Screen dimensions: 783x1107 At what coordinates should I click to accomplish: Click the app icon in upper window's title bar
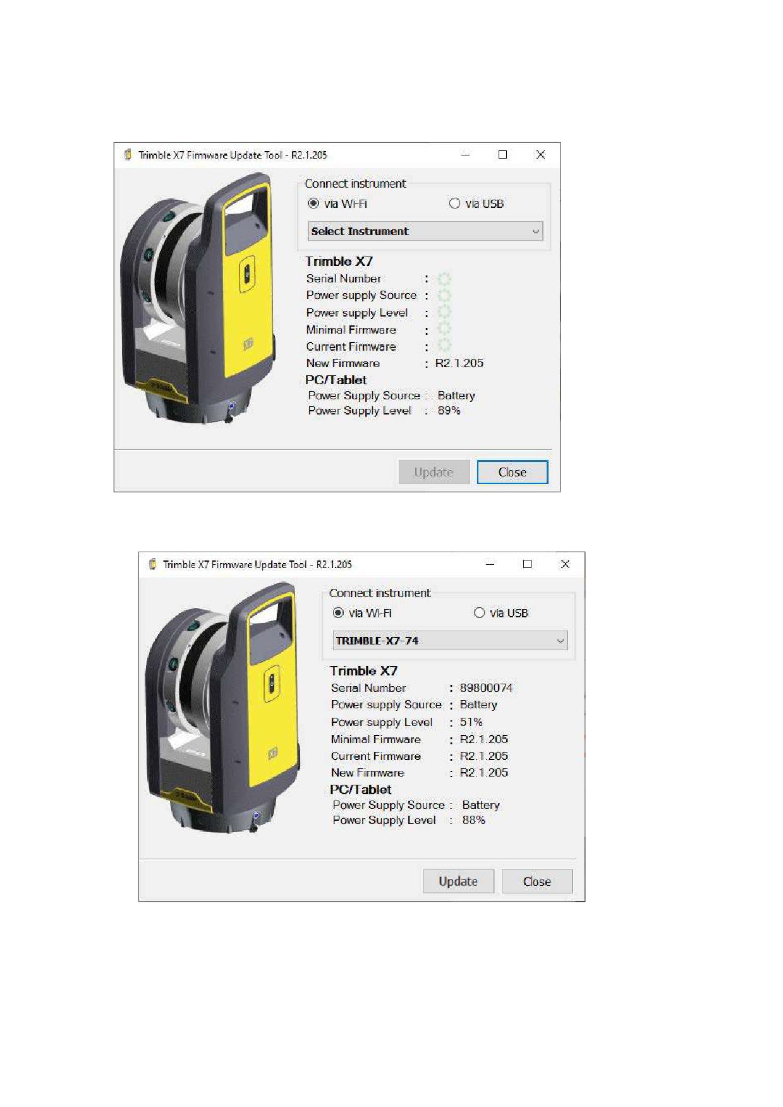(128, 155)
